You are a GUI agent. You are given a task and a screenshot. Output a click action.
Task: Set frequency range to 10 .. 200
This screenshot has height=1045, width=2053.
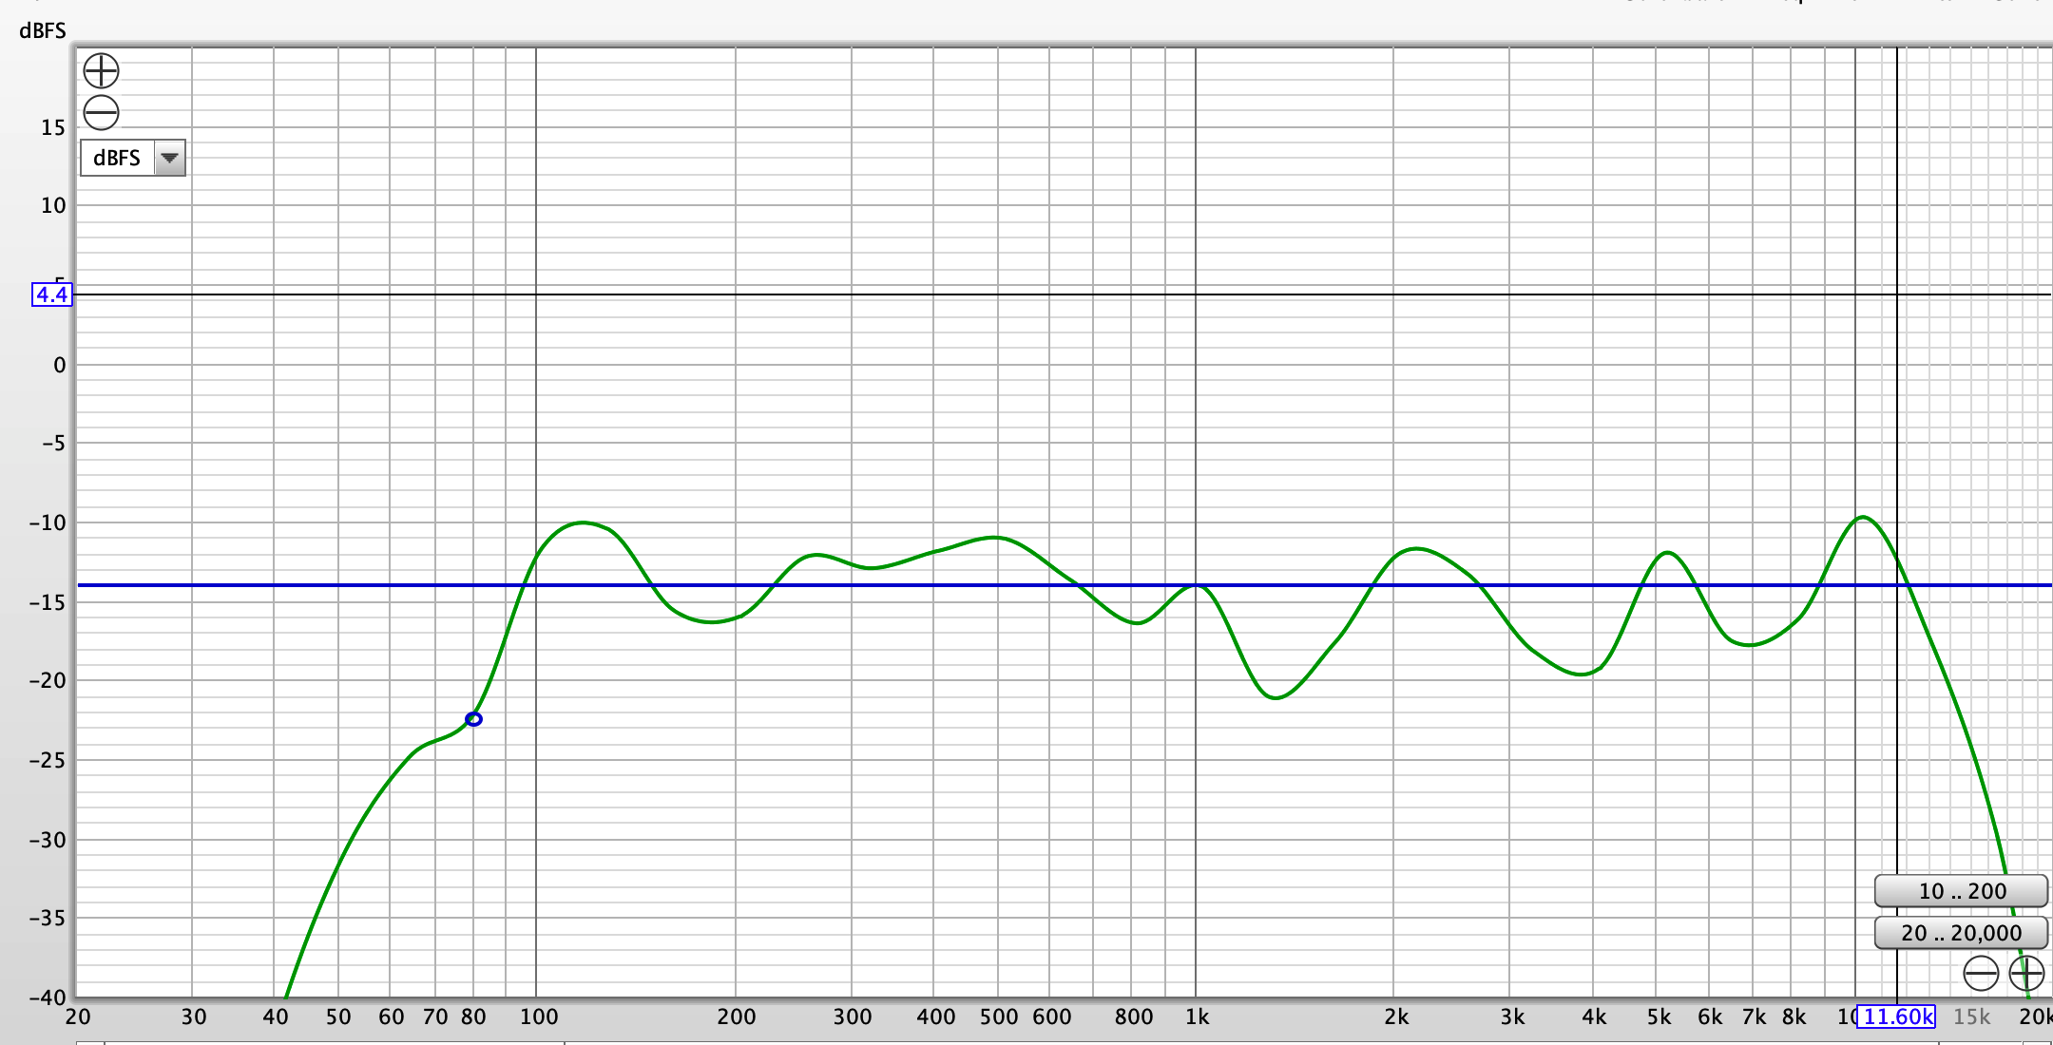[x=1961, y=891]
